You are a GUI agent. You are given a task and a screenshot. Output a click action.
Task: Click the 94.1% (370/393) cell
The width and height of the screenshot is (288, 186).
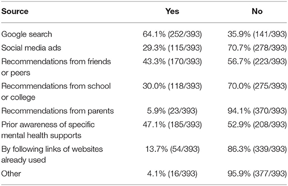click(257, 111)
